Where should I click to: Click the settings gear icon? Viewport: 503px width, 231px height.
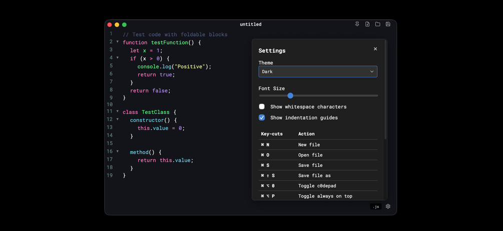tap(388, 206)
